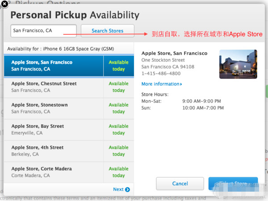This screenshot has height=201, width=268.
Task: Click Available today for Chestnut Street
Action: click(118, 87)
